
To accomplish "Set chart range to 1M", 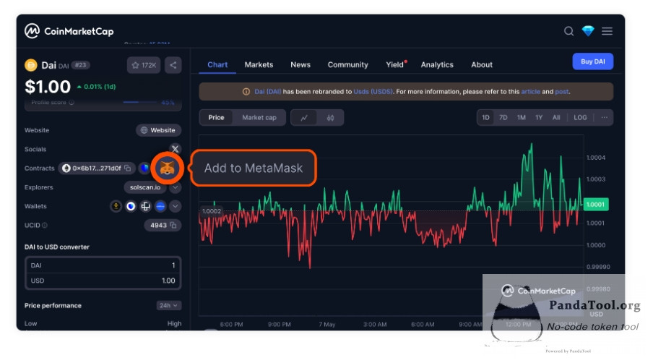I will click(521, 118).
